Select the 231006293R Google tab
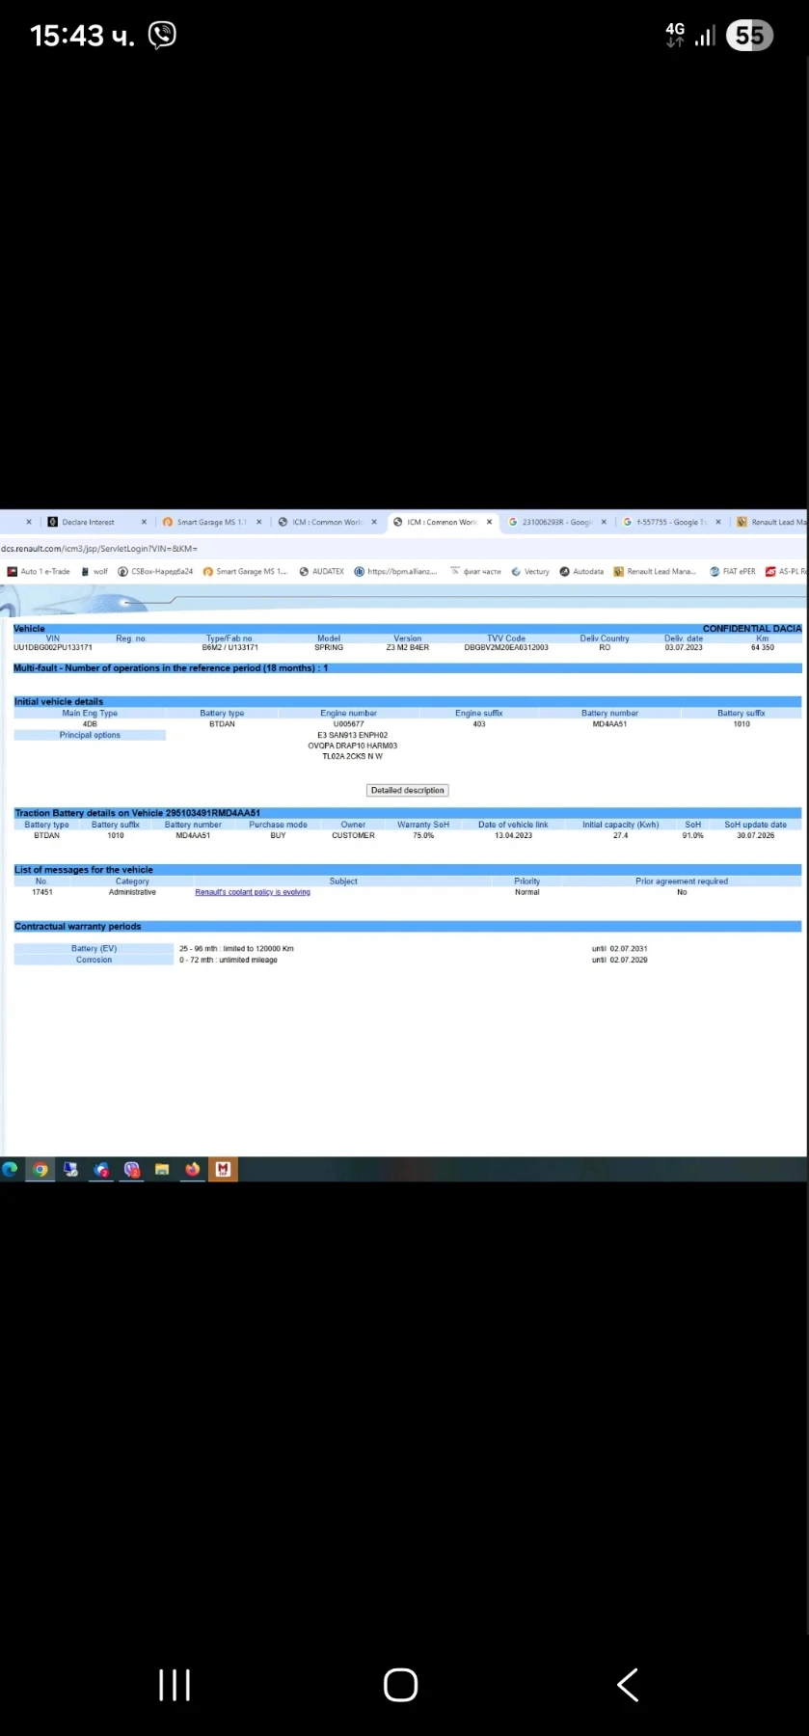The width and height of the screenshot is (809, 1736). point(556,522)
